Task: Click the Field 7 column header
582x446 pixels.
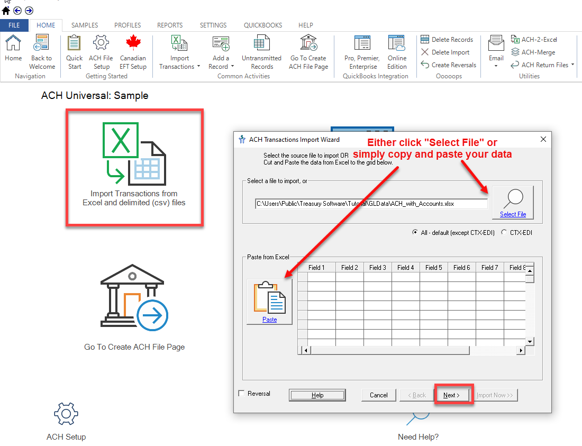Action: click(x=489, y=268)
